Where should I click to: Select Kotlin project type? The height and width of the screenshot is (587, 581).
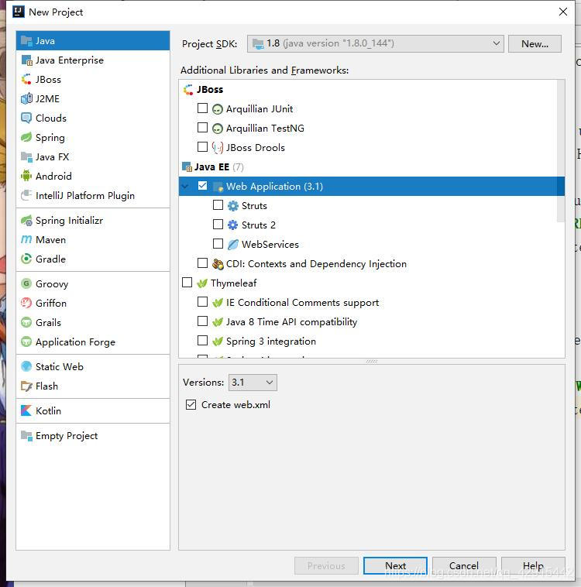(93, 410)
